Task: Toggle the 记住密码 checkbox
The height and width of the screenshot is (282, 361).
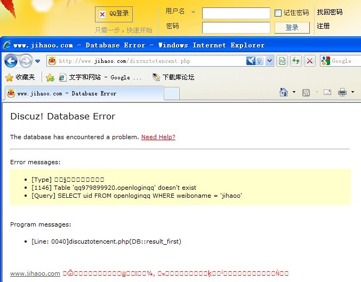Action: click(278, 13)
